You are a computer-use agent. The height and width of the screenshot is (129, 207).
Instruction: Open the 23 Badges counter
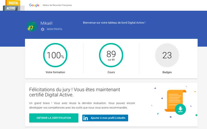click(167, 55)
